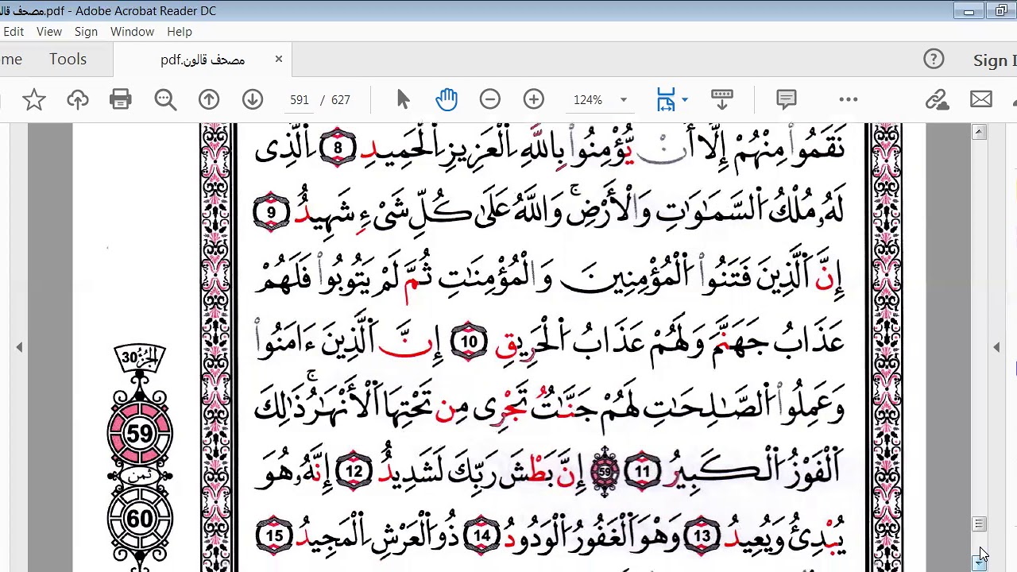Expand the right tools pane
The height and width of the screenshot is (572, 1017).
tap(996, 347)
